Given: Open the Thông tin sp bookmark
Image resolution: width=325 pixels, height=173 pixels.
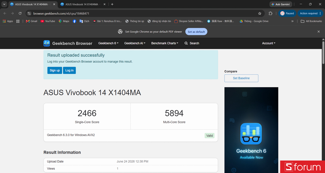Looking at the screenshot, I should click(135, 21).
